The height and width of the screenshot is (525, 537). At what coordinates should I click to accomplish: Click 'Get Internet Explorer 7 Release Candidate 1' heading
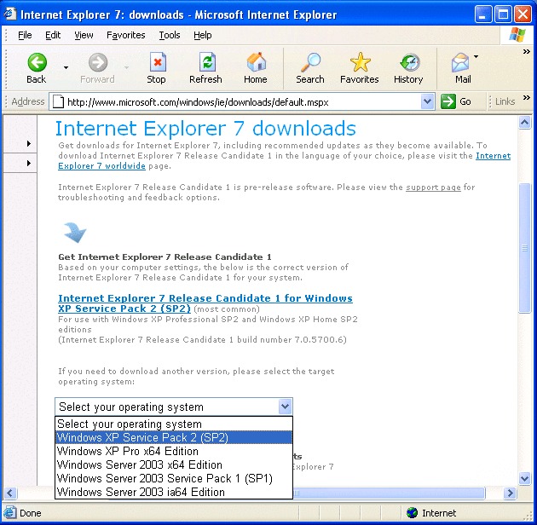coord(165,257)
